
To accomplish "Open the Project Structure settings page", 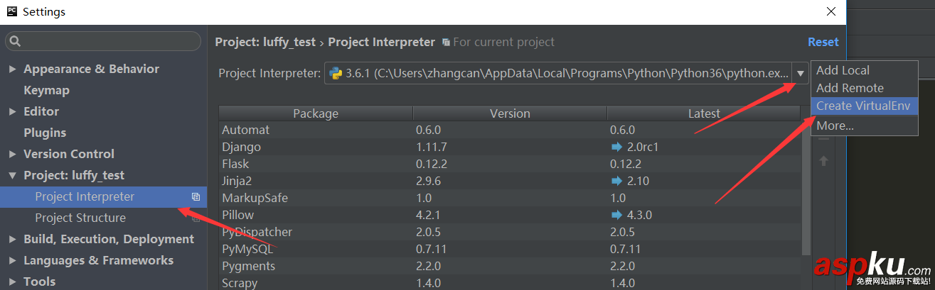I will coord(80,218).
